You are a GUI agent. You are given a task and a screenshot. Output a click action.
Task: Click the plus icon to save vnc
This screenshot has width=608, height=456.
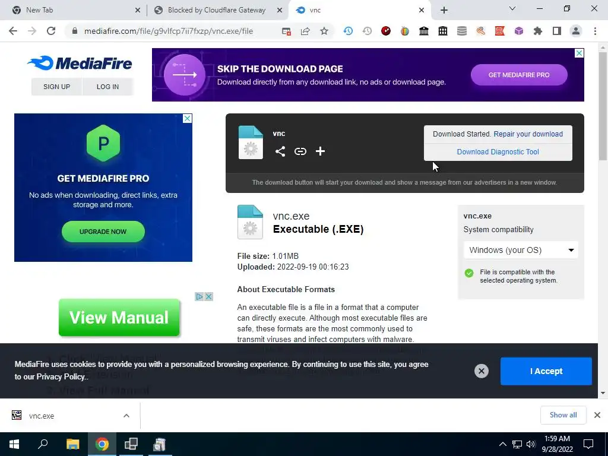[x=320, y=151]
